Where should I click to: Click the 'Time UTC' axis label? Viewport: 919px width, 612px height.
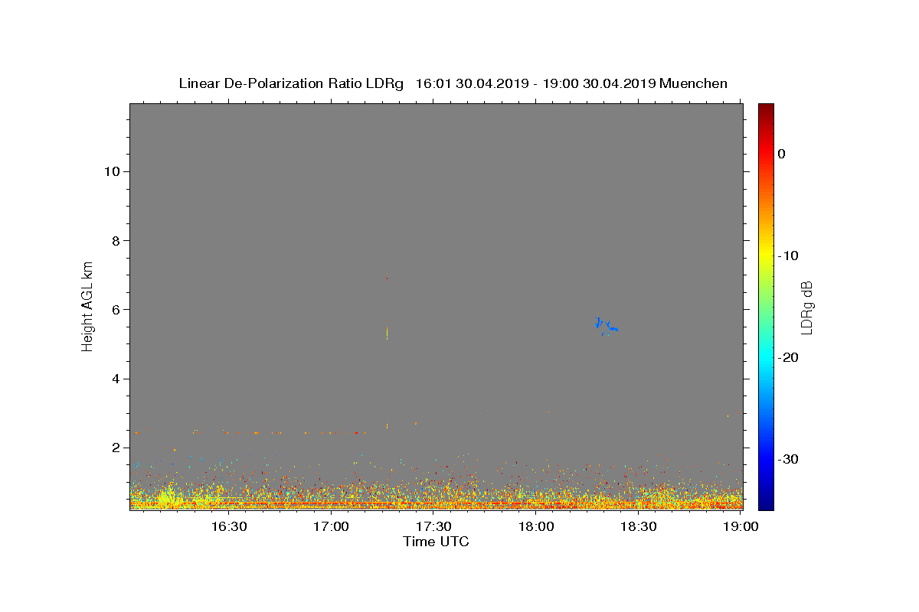tap(436, 542)
